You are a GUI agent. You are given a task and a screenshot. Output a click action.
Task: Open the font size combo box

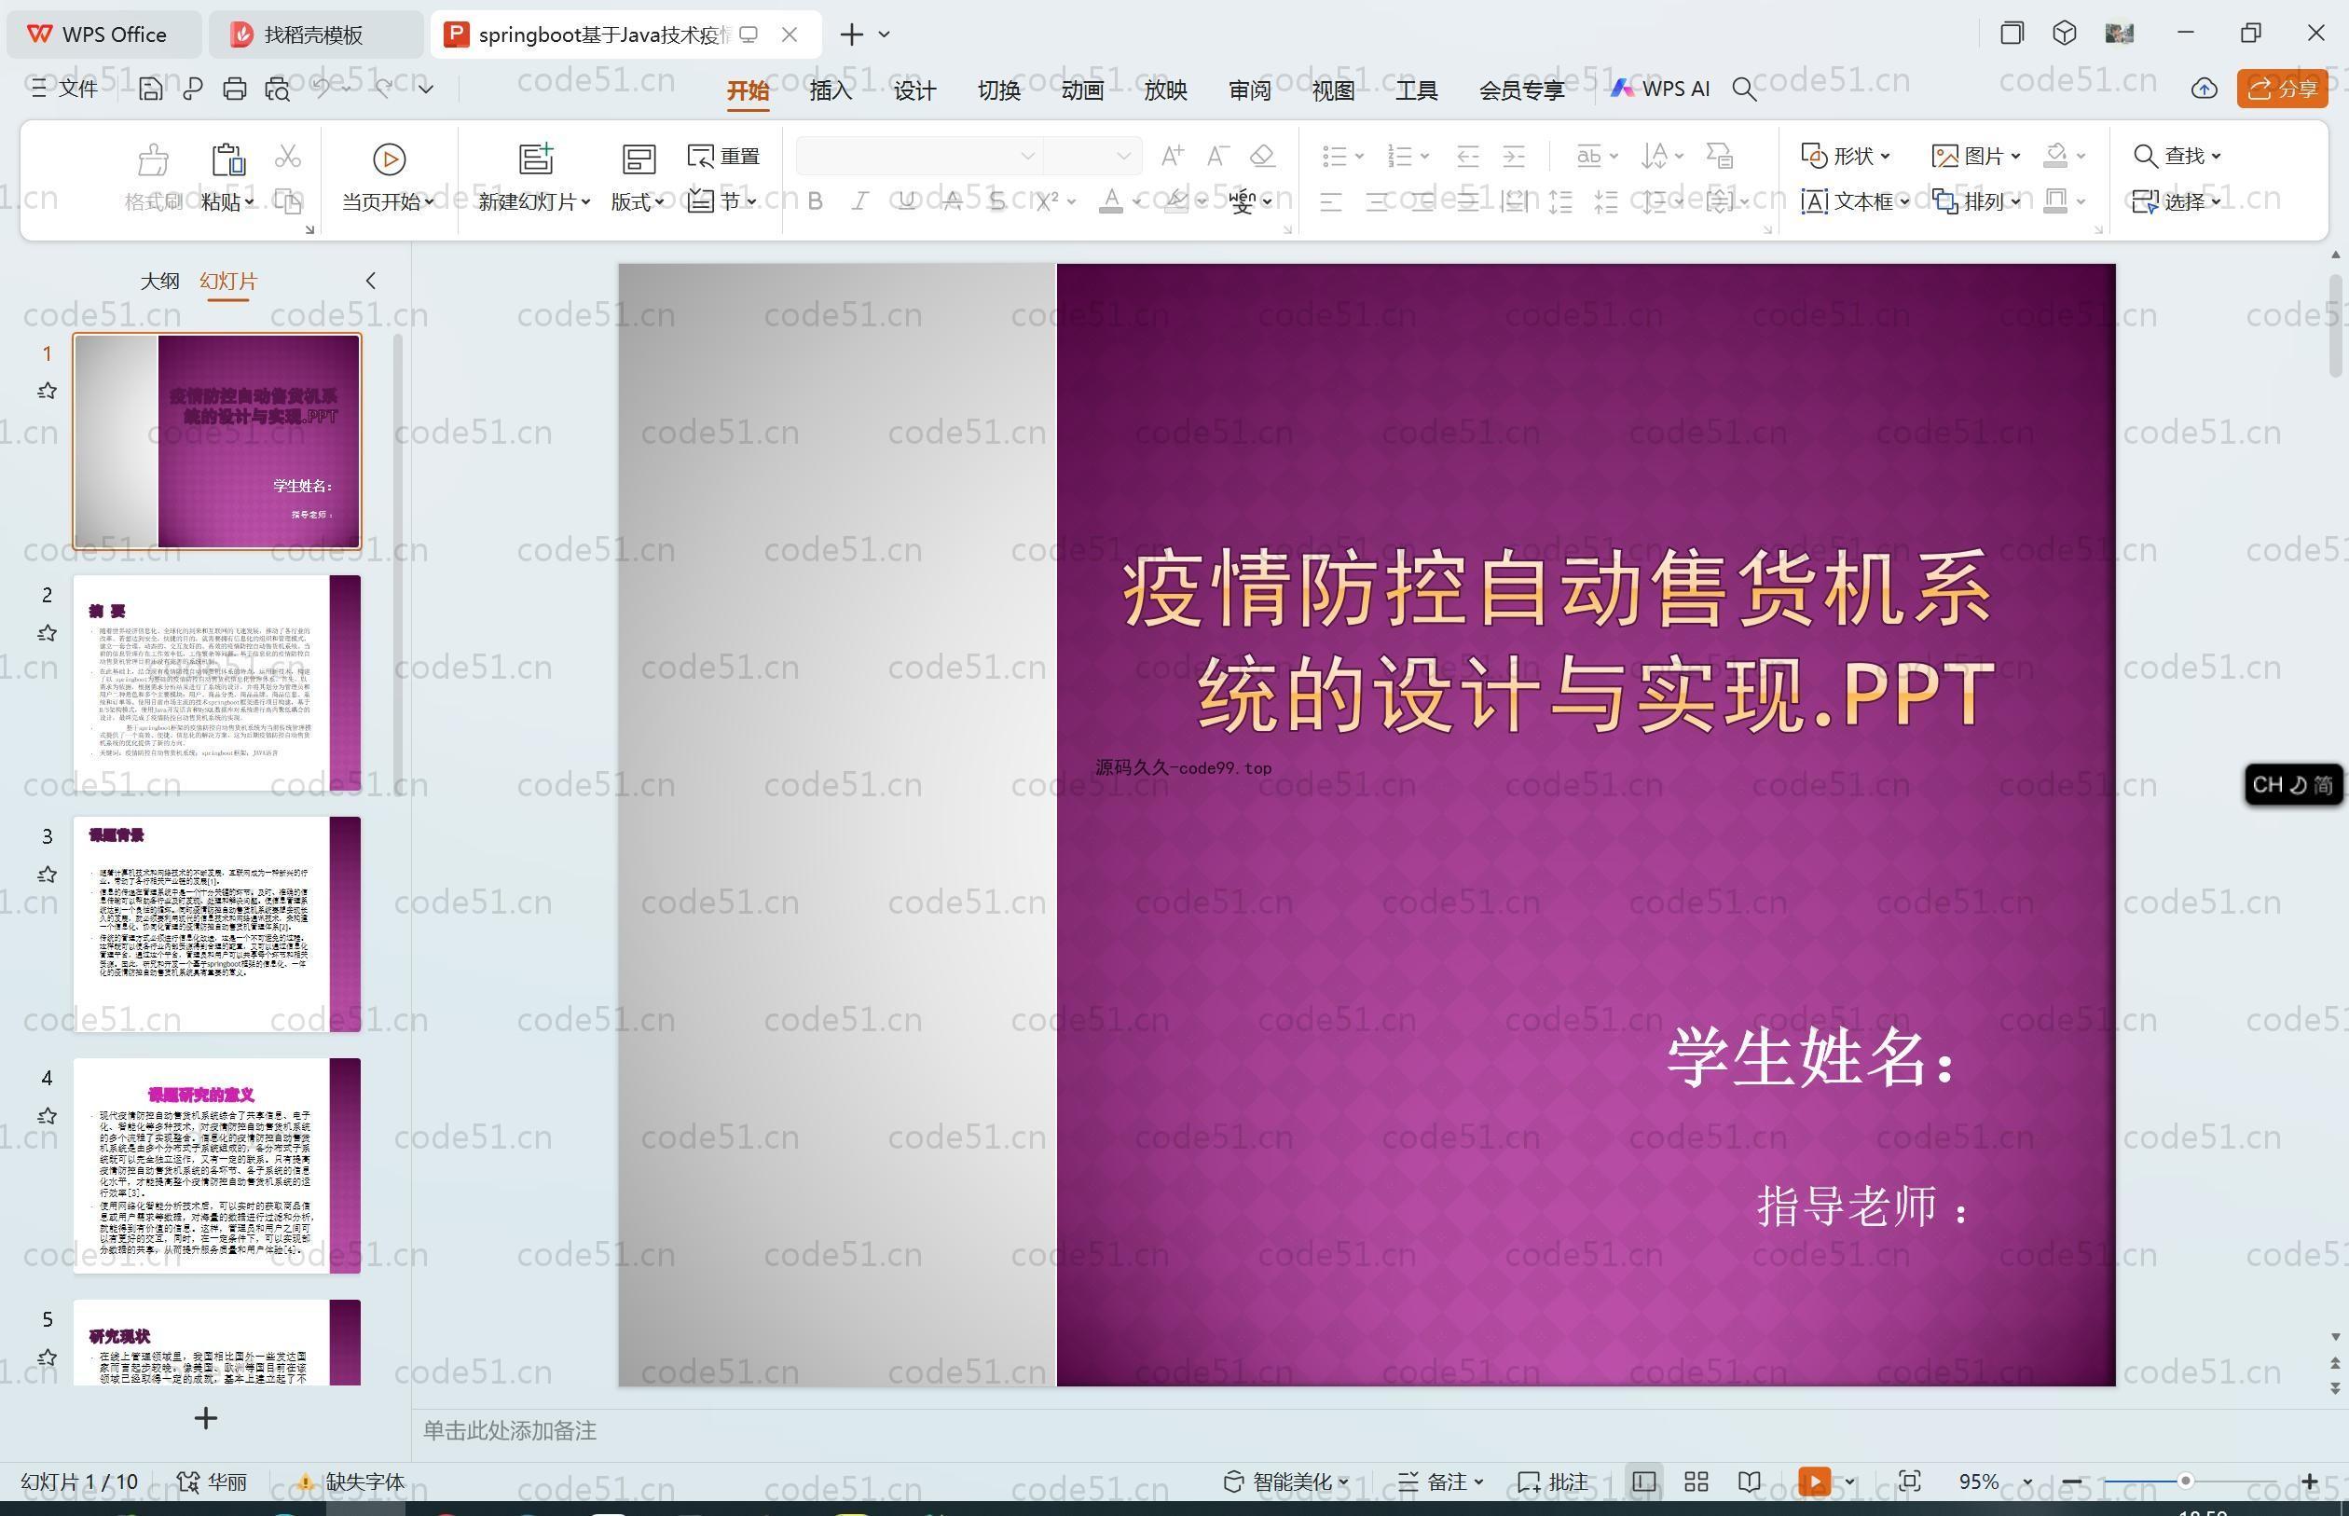point(1092,156)
